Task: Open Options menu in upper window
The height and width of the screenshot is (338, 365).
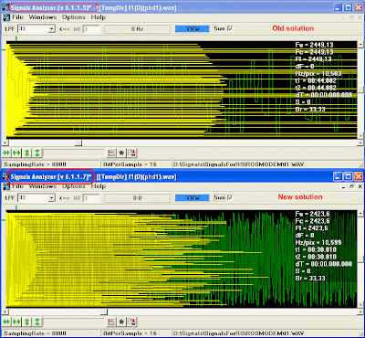Action: [x=74, y=17]
